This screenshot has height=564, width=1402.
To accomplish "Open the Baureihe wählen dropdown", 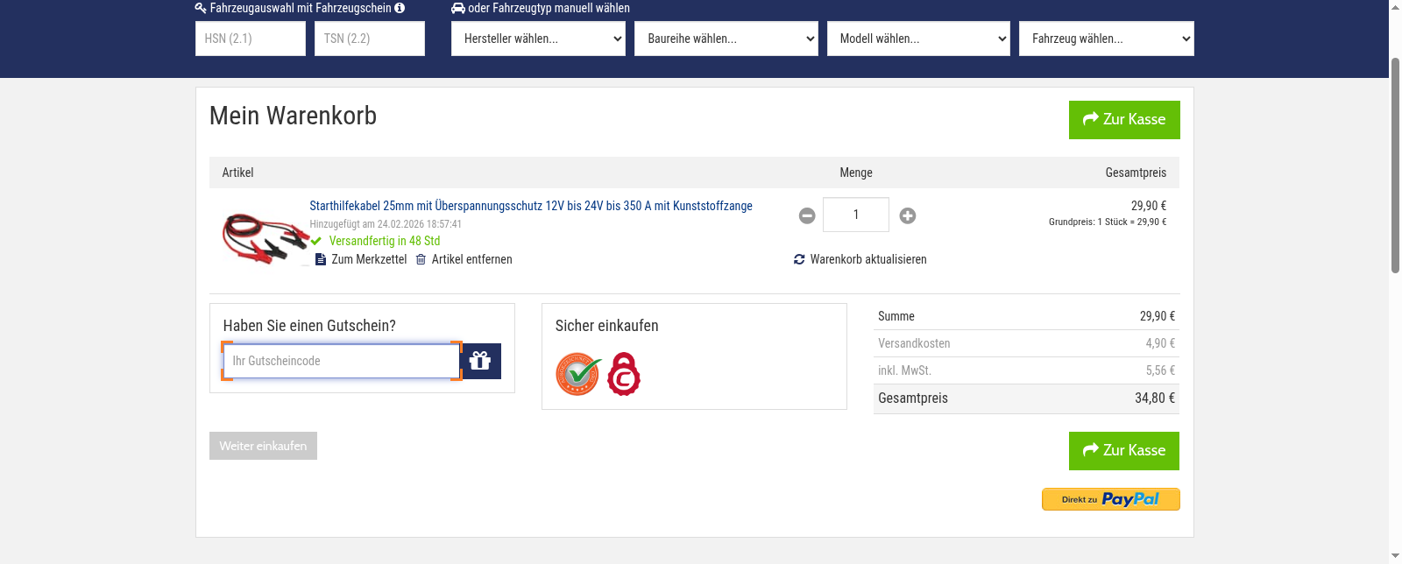I will click(x=726, y=39).
